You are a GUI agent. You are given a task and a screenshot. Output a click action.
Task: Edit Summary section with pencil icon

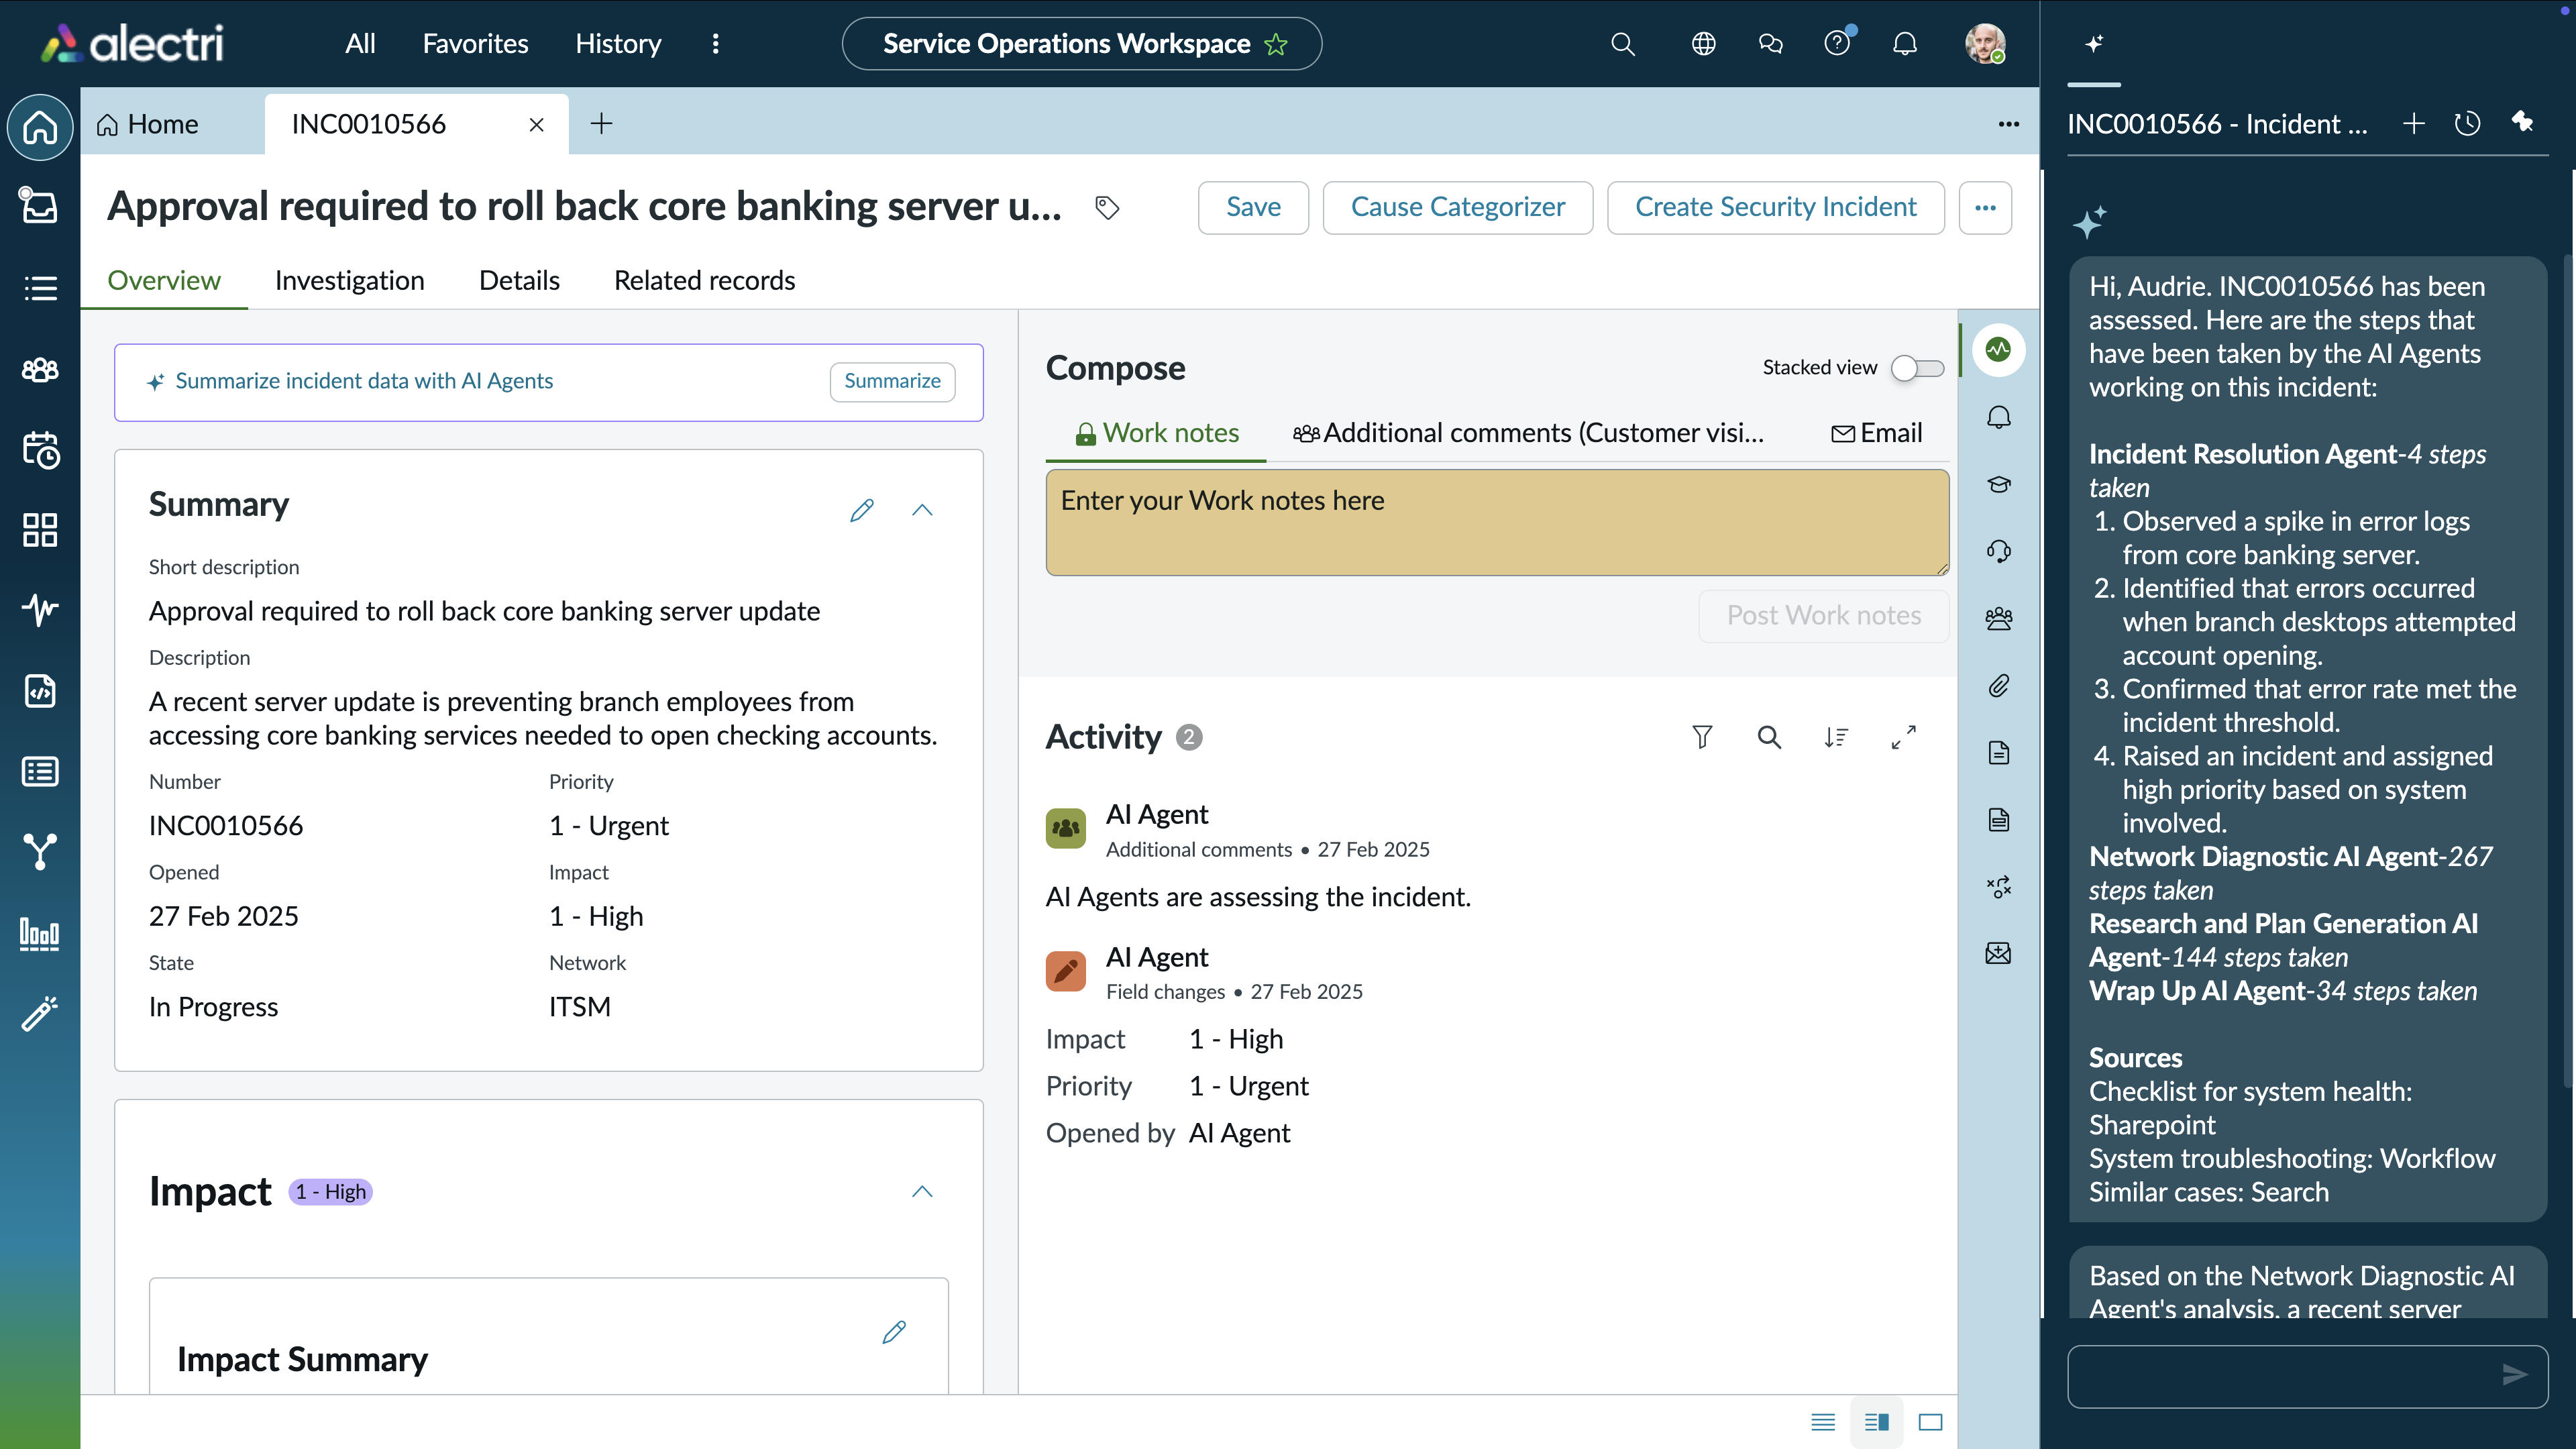click(x=861, y=510)
